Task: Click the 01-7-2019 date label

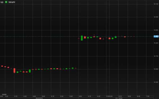Action: tap(119, 98)
